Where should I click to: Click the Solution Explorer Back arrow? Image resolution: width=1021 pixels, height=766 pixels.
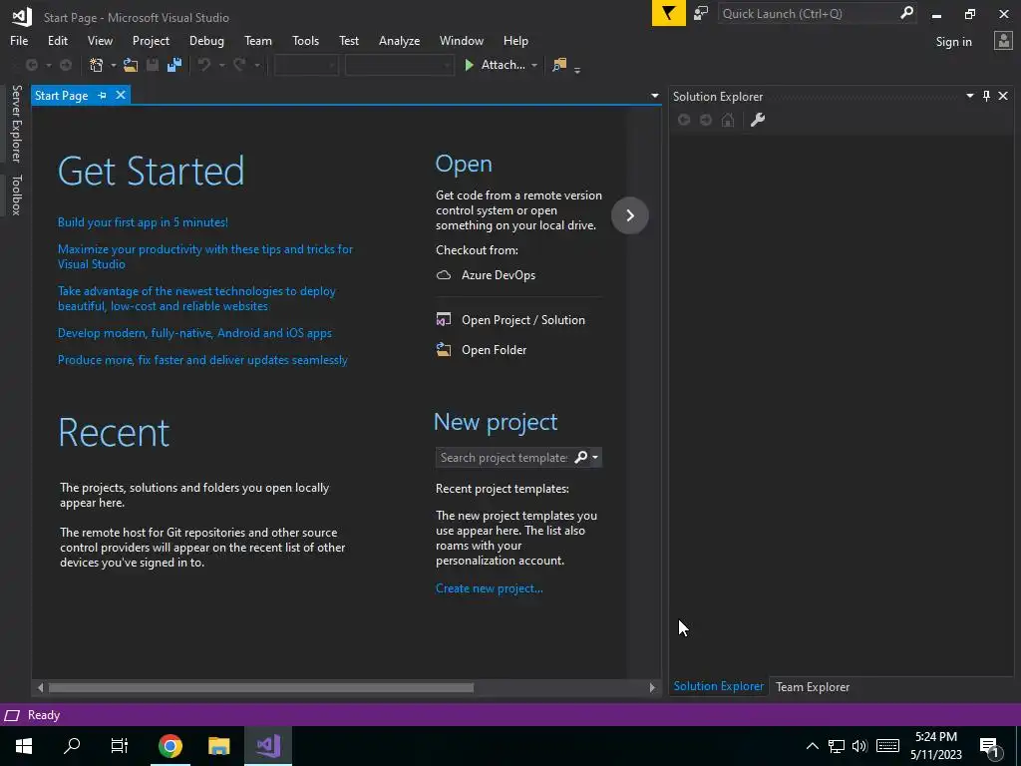pyautogui.click(x=684, y=120)
